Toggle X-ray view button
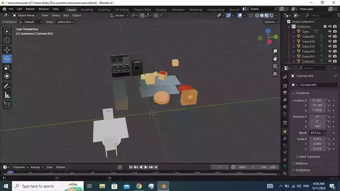Screen dimensions: 340x191 coord(250,16)
